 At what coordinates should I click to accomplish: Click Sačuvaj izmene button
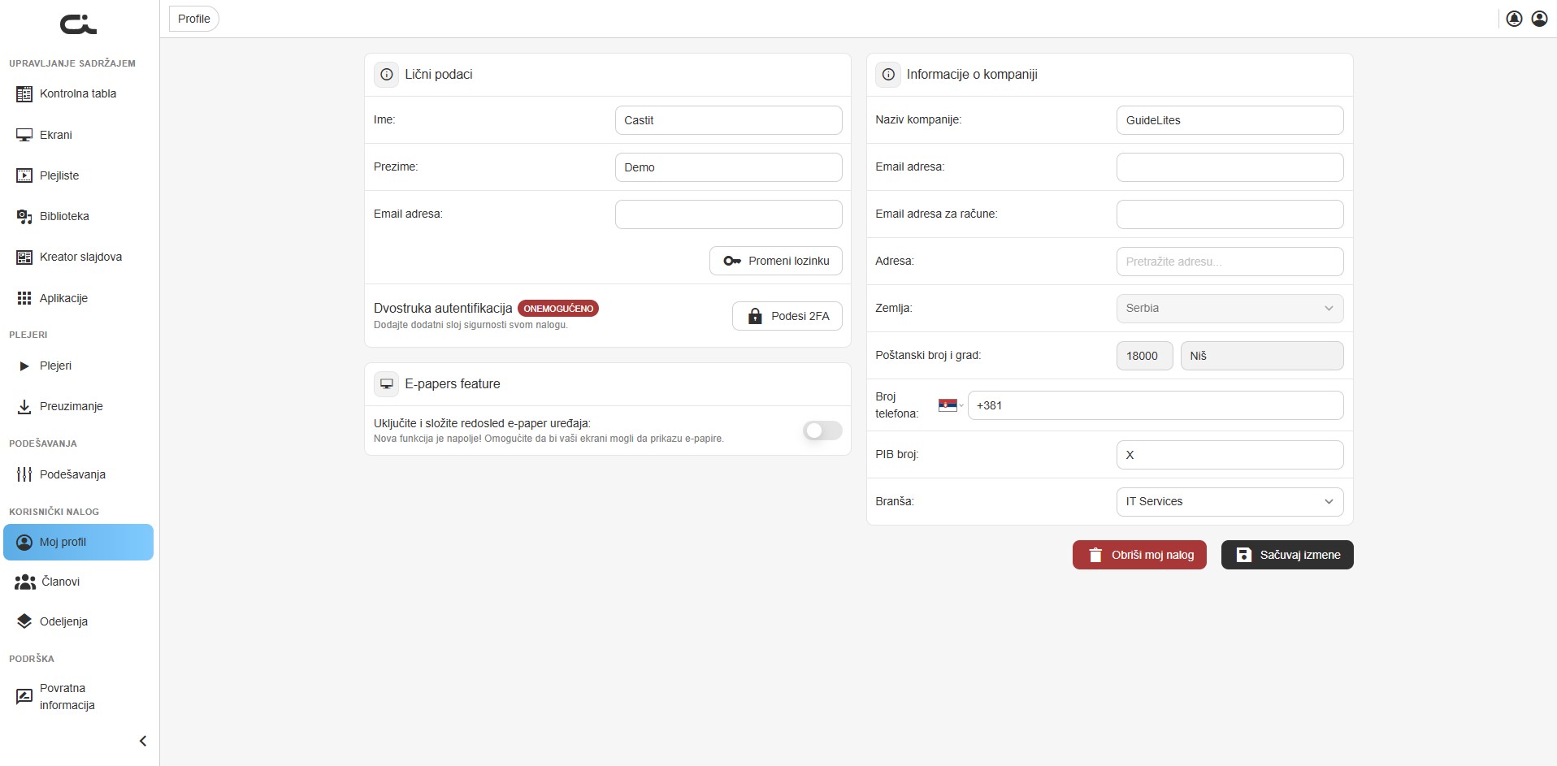pos(1287,555)
